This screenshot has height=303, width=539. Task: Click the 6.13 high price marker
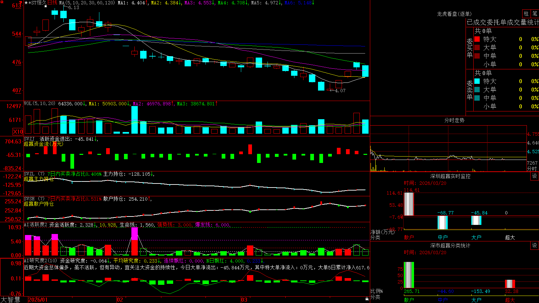click(73, 7)
